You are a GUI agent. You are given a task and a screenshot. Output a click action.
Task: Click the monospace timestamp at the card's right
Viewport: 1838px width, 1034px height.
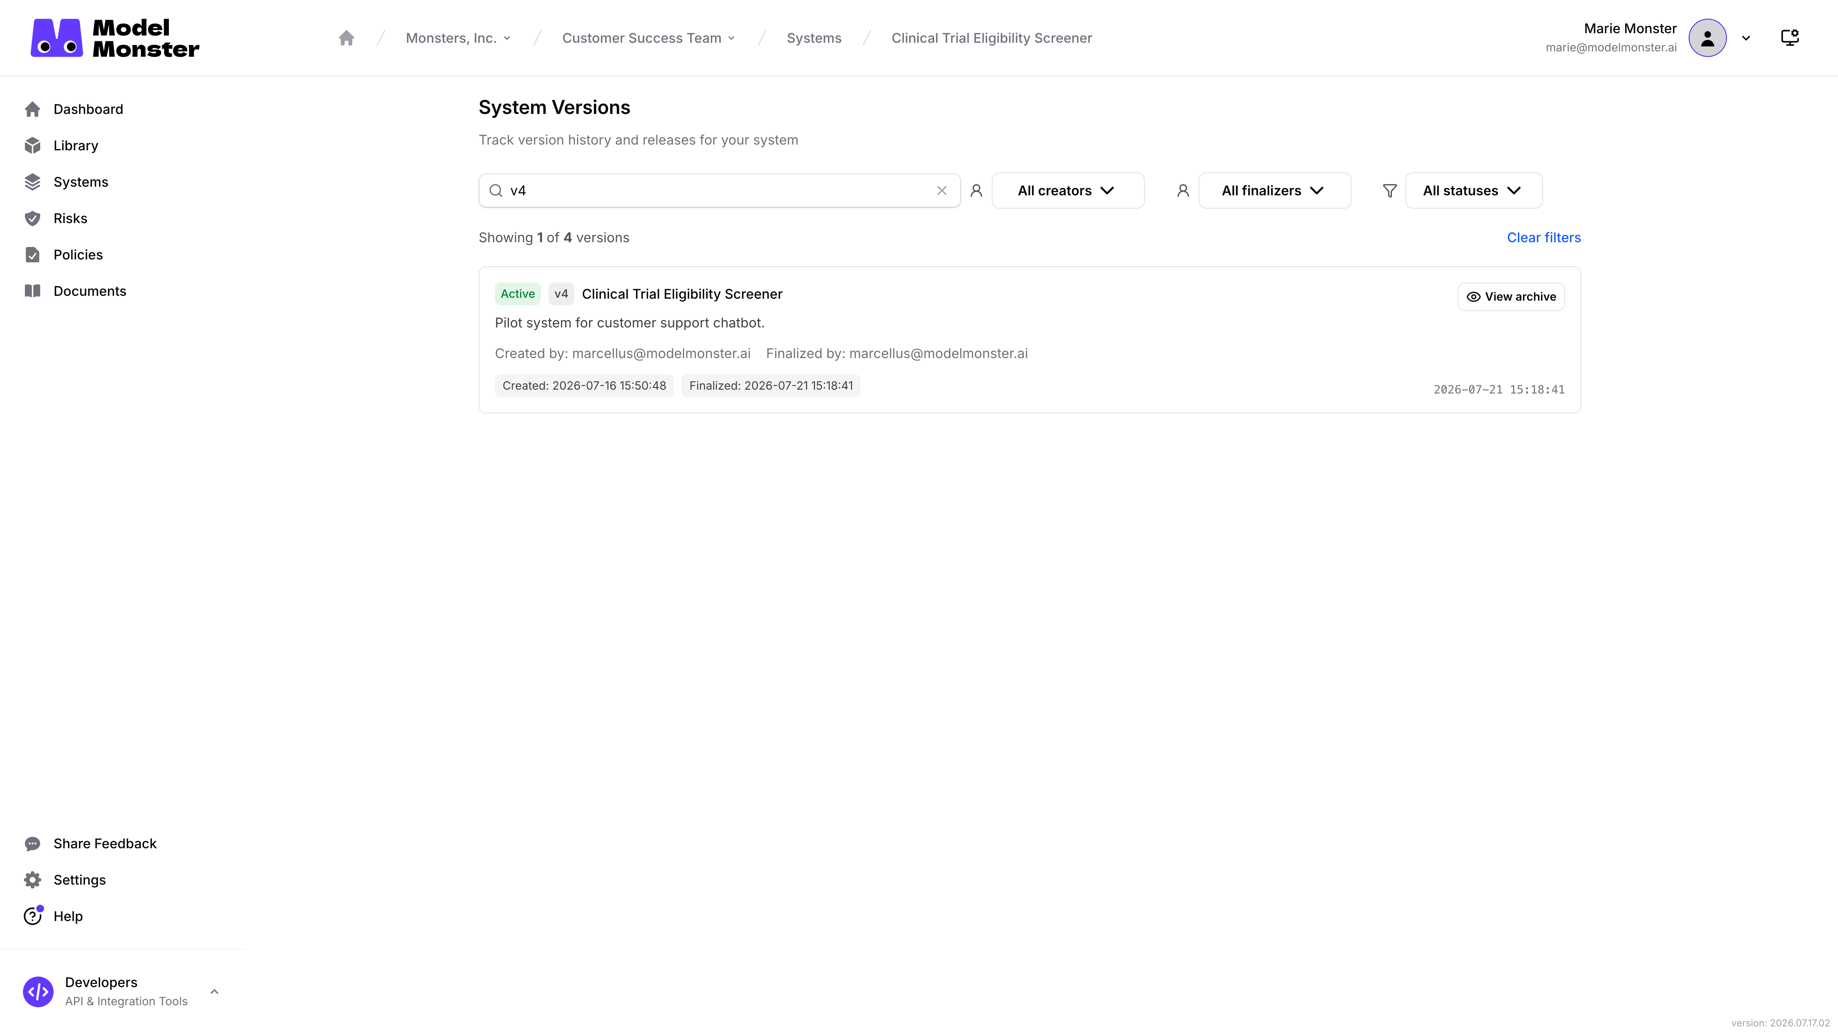pos(1499,390)
